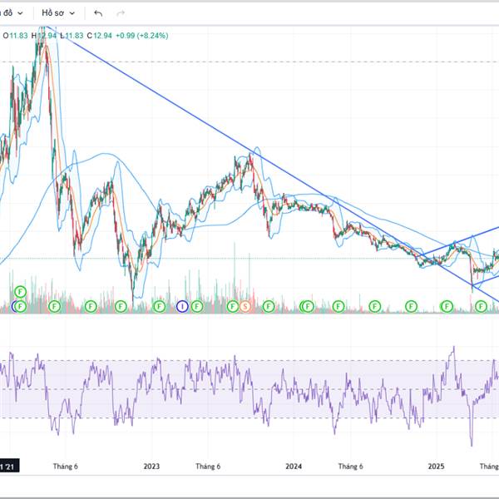Open the Hồ sơ dropdown menu
This screenshot has width=499, height=499.
(58, 13)
